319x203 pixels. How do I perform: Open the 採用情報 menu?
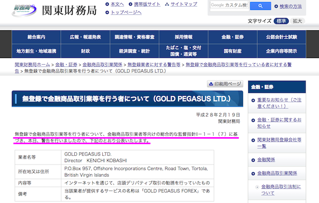[183, 37]
